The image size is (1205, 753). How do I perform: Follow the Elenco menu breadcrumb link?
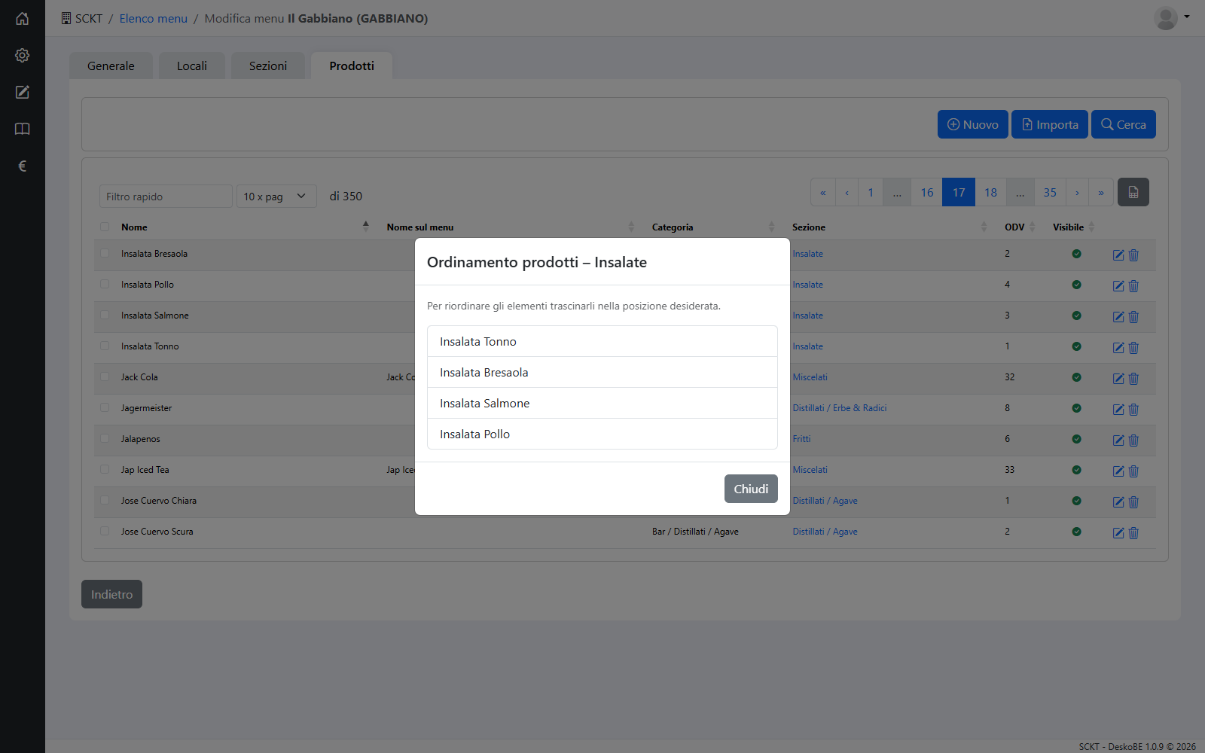click(x=153, y=18)
